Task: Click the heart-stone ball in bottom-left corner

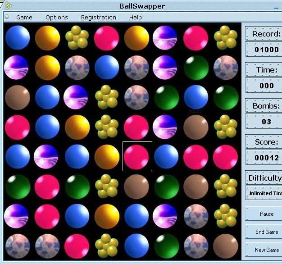Action: click(x=17, y=246)
